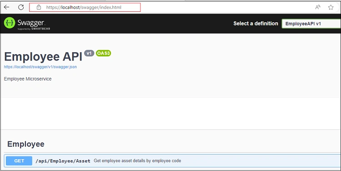Focus the address bar URL field

click(85, 7)
